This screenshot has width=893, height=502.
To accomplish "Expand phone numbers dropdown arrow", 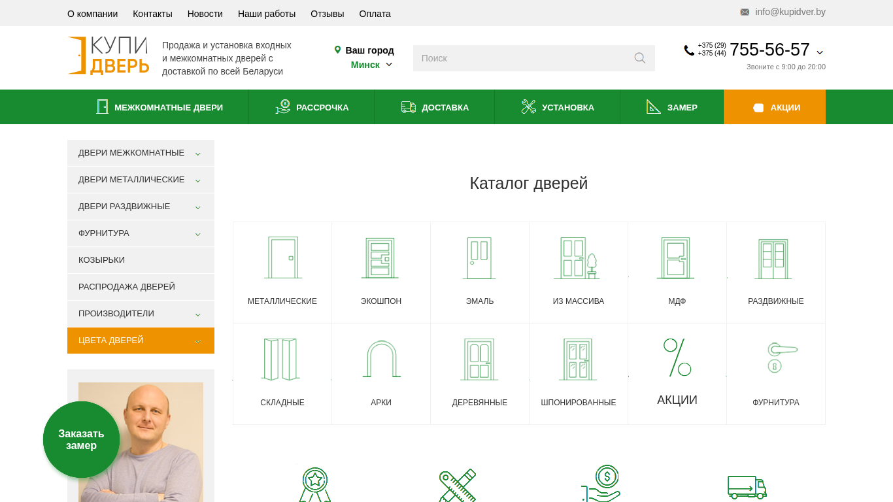I will [820, 52].
